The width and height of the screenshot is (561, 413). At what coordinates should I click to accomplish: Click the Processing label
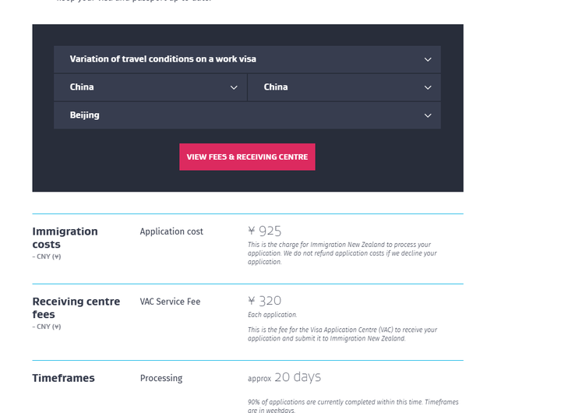coord(161,378)
